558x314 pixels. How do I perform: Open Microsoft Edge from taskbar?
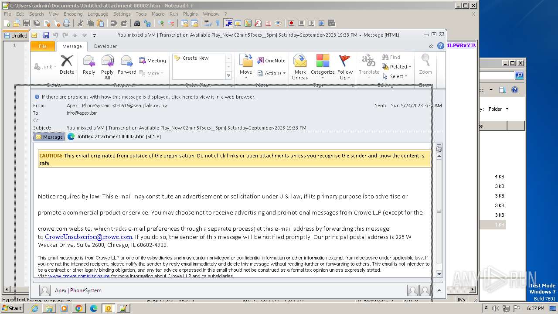click(93, 308)
